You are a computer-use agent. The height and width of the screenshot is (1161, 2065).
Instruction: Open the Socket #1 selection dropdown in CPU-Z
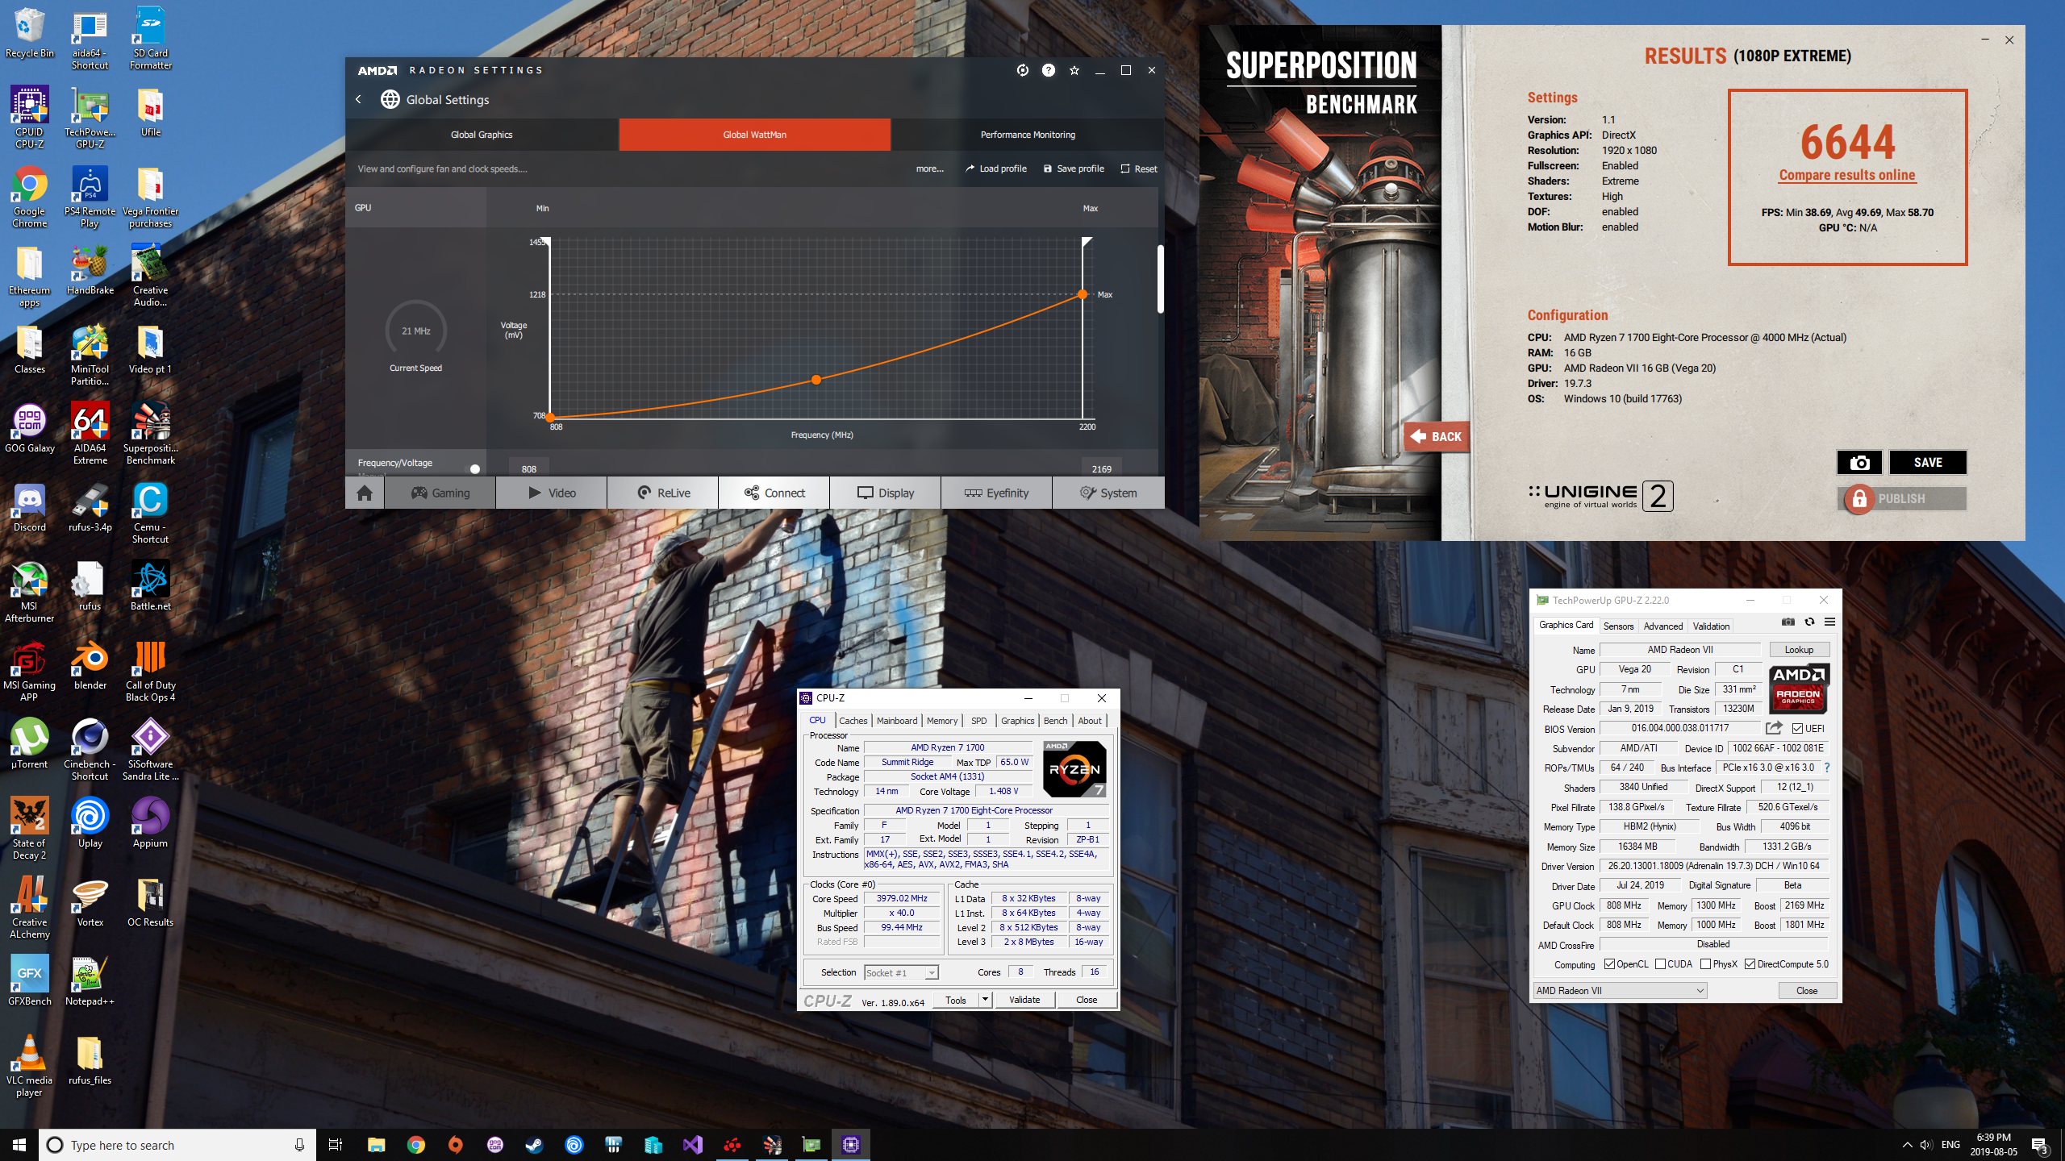(901, 973)
